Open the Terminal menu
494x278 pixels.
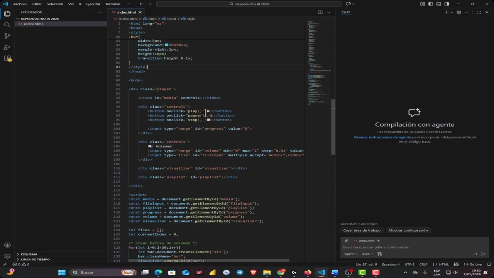[113, 4]
